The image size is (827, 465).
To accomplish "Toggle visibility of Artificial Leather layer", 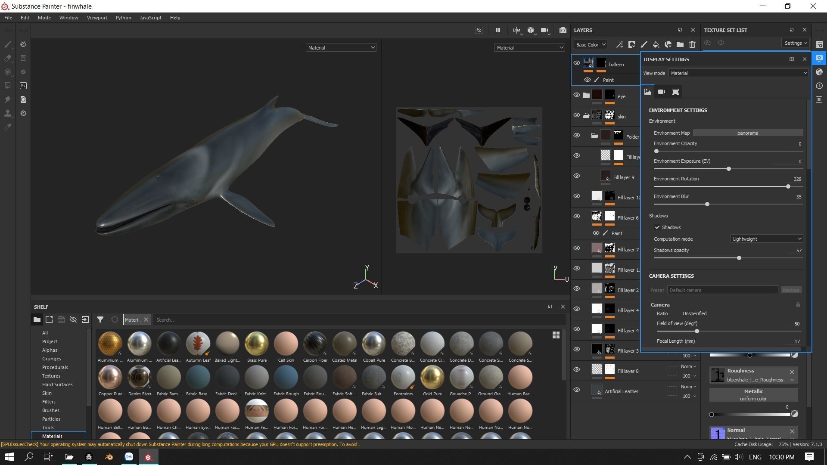I will point(576,390).
